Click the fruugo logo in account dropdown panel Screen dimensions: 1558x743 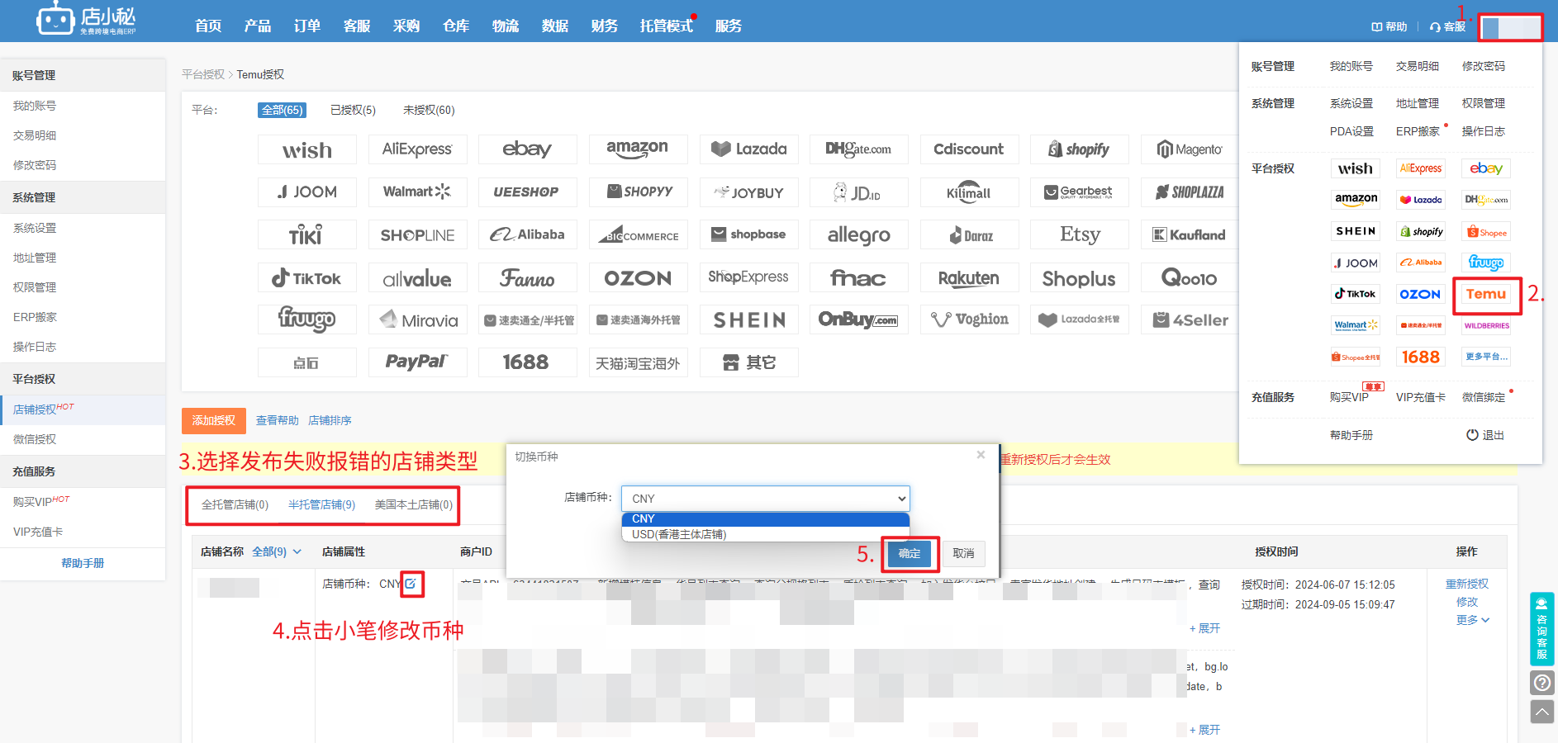pos(1486,263)
